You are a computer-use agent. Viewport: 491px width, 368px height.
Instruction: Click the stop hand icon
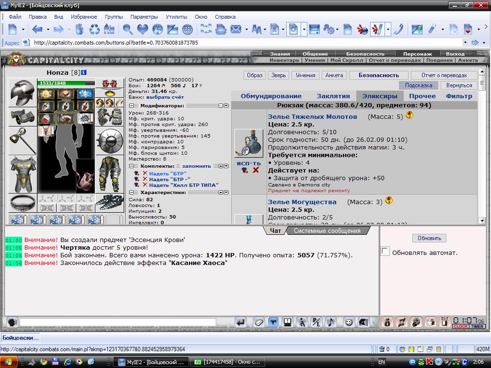click(80, 30)
